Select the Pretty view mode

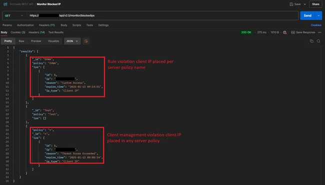pos(8,41)
